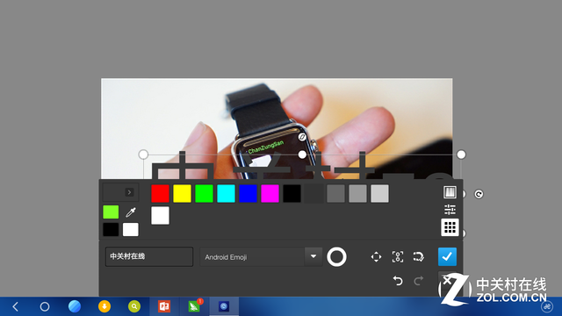Pick the red color swatch
The width and height of the screenshot is (562, 316).
[160, 193]
